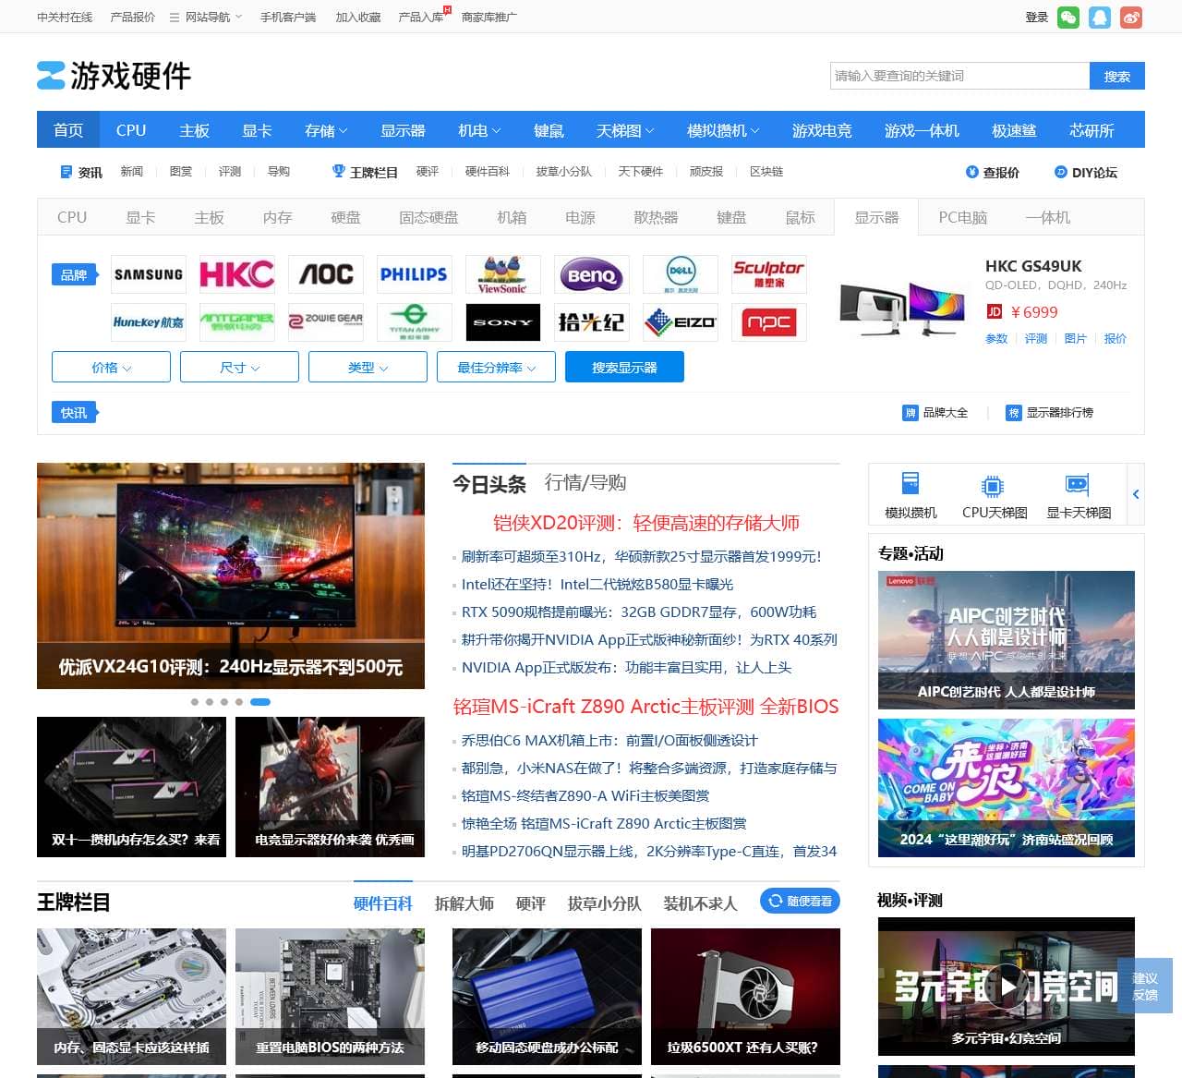The image size is (1182, 1078).
Task: Open the 网站导航 dropdown in top bar
Action: [x=206, y=17]
